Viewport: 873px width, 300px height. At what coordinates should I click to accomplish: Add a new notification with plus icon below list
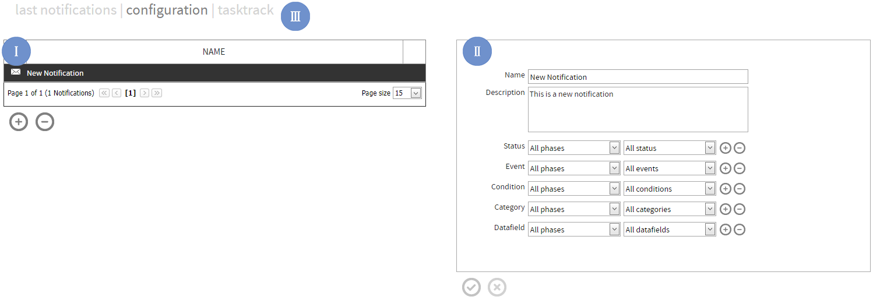click(19, 122)
